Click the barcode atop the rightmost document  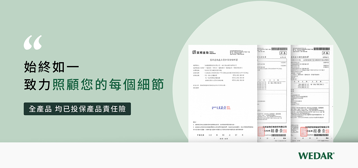(x=322, y=49)
